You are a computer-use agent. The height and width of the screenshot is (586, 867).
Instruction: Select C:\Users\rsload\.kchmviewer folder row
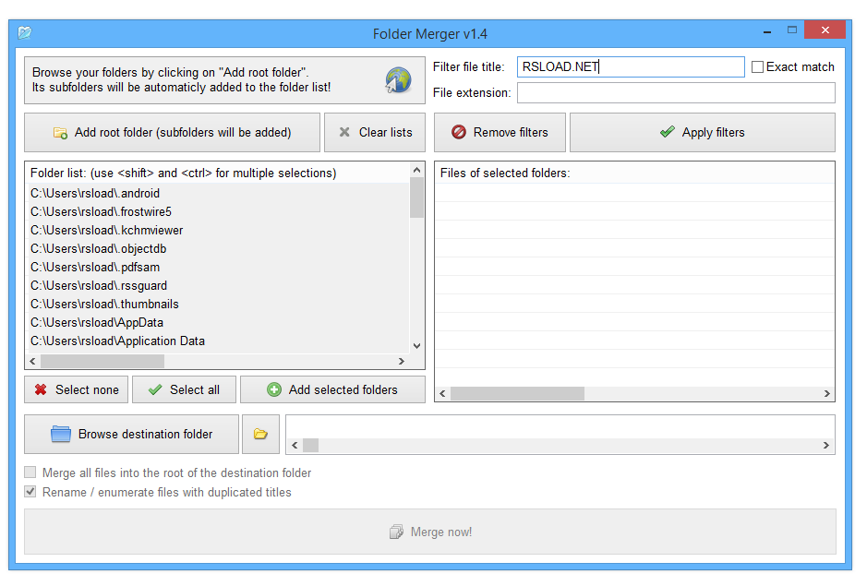click(x=219, y=230)
